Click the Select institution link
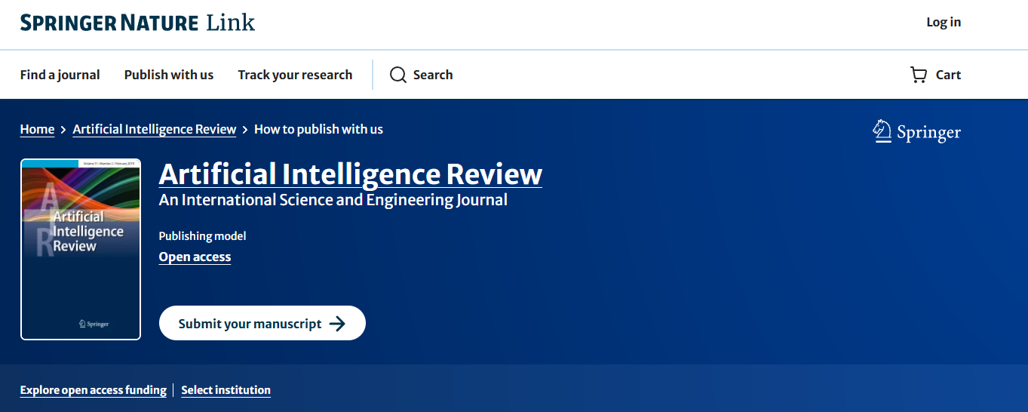 point(226,390)
